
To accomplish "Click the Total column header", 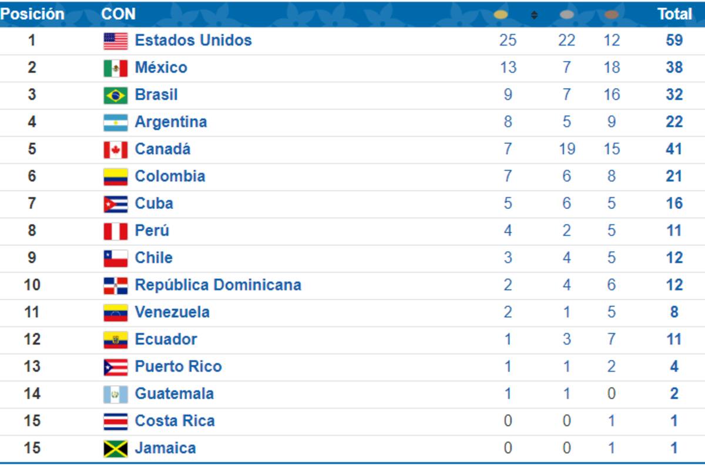I will [674, 14].
